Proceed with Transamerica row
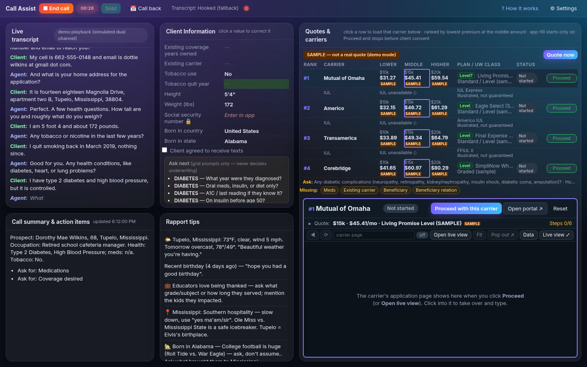This screenshot has height=367, width=587. pyautogui.click(x=561, y=139)
